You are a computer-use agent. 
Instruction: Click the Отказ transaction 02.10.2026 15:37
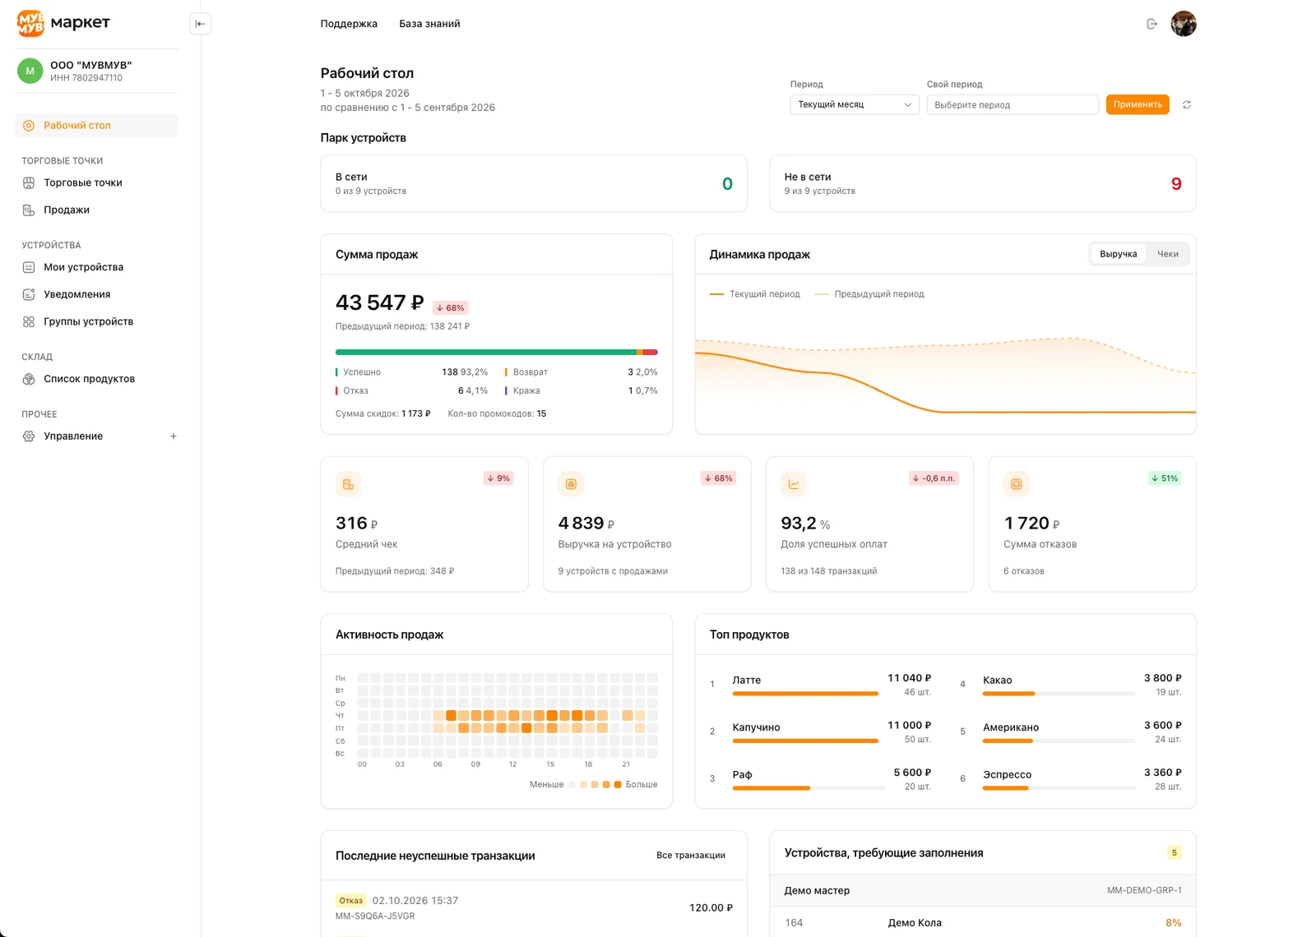coord(534,907)
